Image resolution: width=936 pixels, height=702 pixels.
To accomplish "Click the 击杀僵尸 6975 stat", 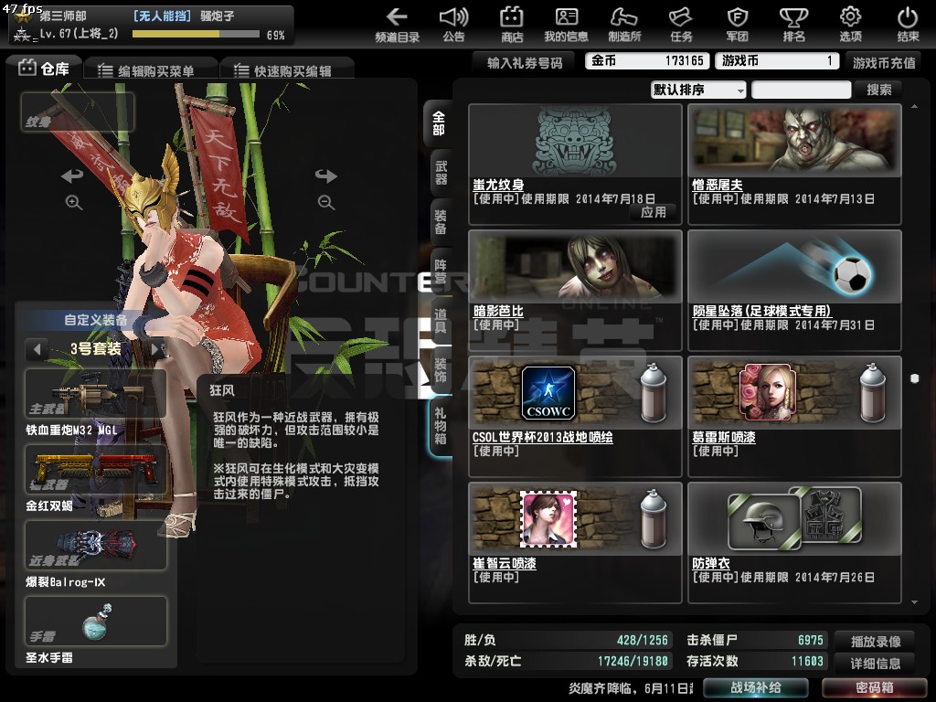I will click(x=755, y=640).
